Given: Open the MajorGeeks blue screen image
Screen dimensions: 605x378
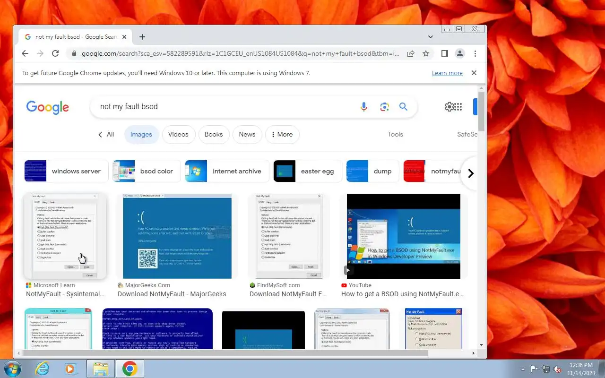Looking at the screenshot, I should click(x=177, y=236).
